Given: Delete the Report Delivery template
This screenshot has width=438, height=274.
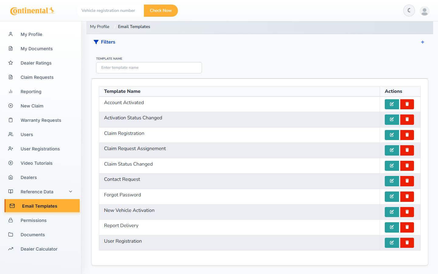Looking at the screenshot, I should tap(407, 227).
